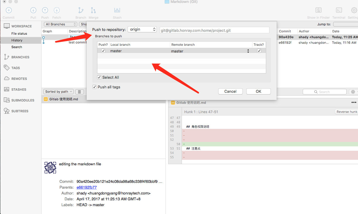This screenshot has width=358, height=214.
Task: Click the Push toolbar icon
Action: (45, 10)
